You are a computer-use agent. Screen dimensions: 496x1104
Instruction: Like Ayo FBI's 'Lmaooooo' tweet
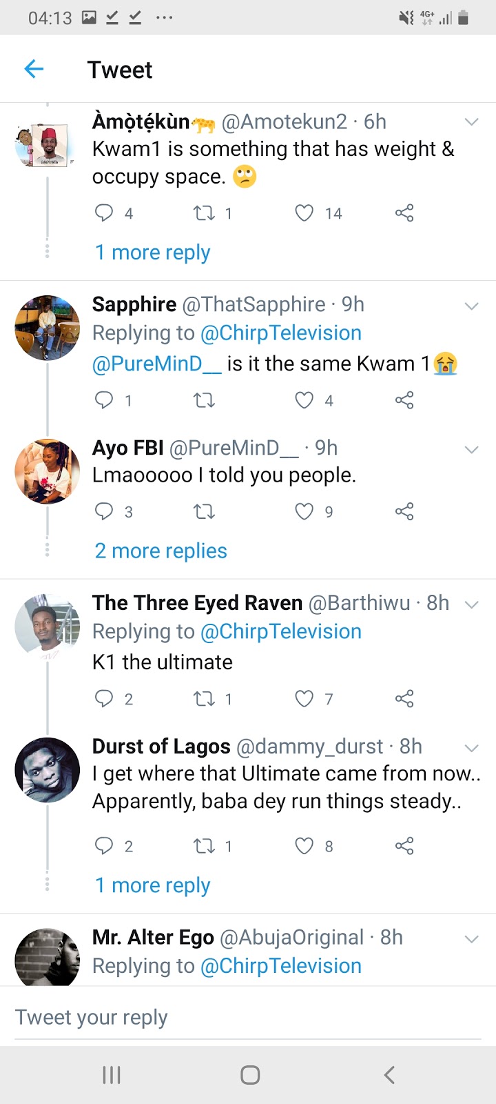coord(304,511)
